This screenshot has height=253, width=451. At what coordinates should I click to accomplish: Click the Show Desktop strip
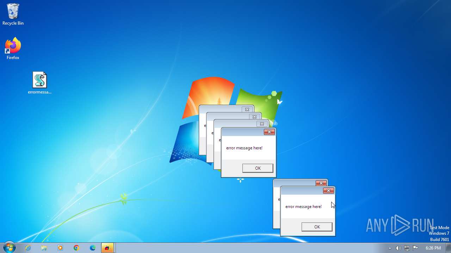448,248
